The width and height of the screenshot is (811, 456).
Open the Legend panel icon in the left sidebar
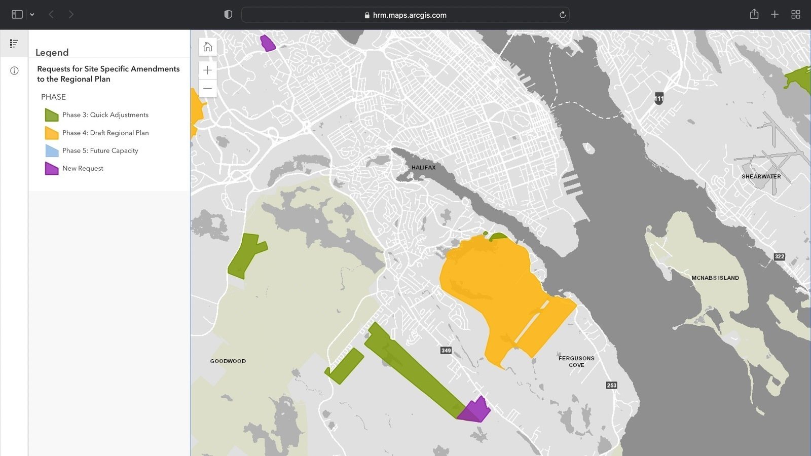click(14, 43)
